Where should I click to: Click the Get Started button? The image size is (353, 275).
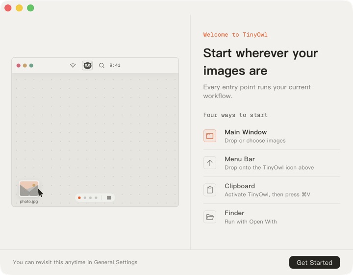(x=314, y=262)
